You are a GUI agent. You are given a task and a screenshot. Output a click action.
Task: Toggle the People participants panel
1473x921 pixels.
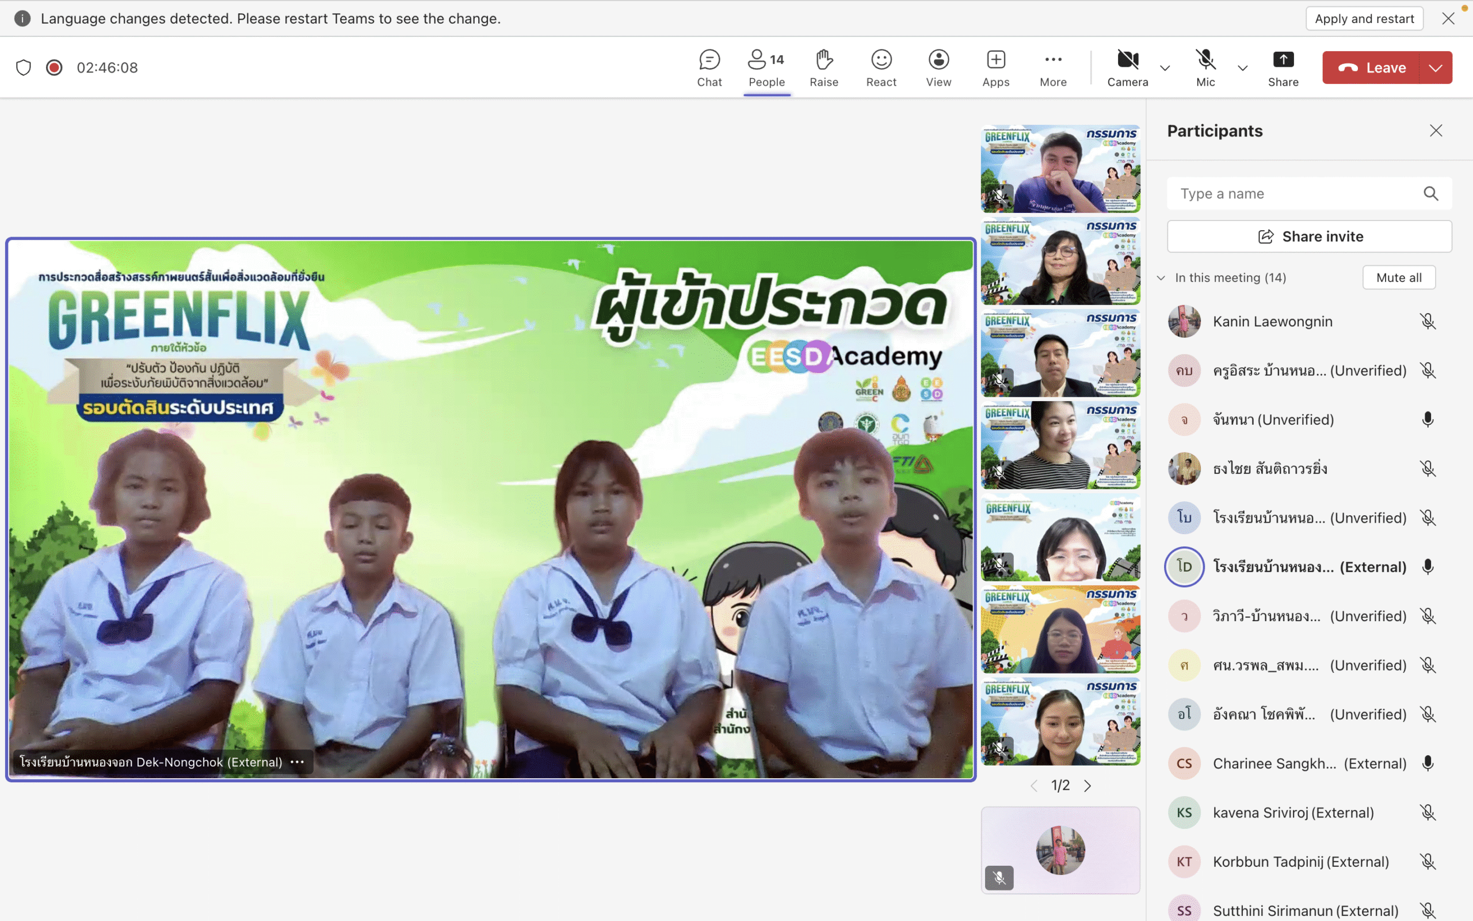coord(766,67)
